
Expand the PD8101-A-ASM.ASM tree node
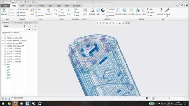point(3,38)
